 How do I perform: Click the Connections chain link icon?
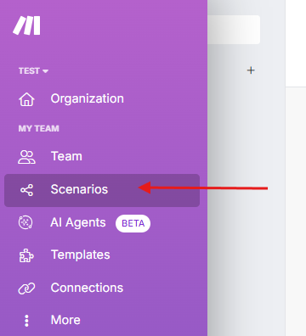click(26, 288)
